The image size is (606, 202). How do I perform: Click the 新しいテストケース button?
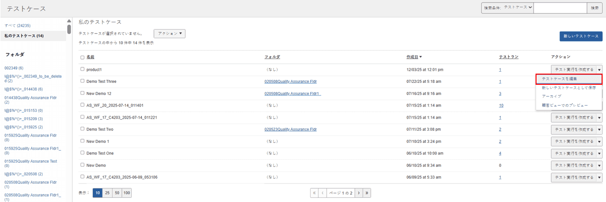click(x=581, y=36)
